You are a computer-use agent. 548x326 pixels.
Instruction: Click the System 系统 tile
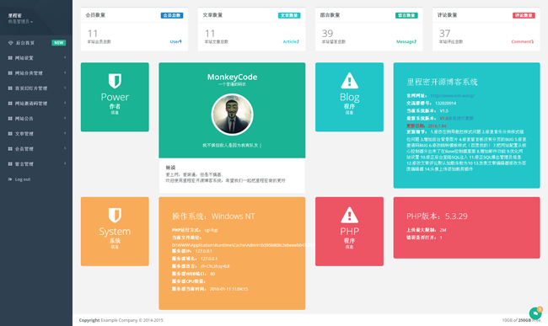[115, 232]
